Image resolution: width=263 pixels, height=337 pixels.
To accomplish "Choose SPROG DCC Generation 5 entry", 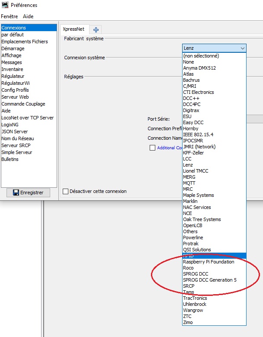I will 214,280.
